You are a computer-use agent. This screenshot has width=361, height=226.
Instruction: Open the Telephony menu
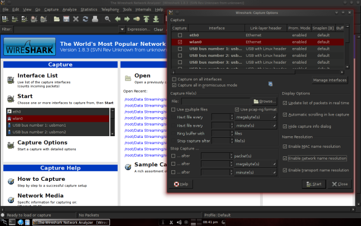click(110, 9)
